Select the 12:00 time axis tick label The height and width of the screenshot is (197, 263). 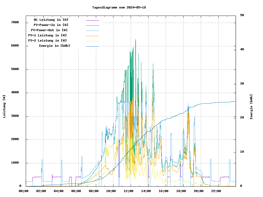coord(129,191)
